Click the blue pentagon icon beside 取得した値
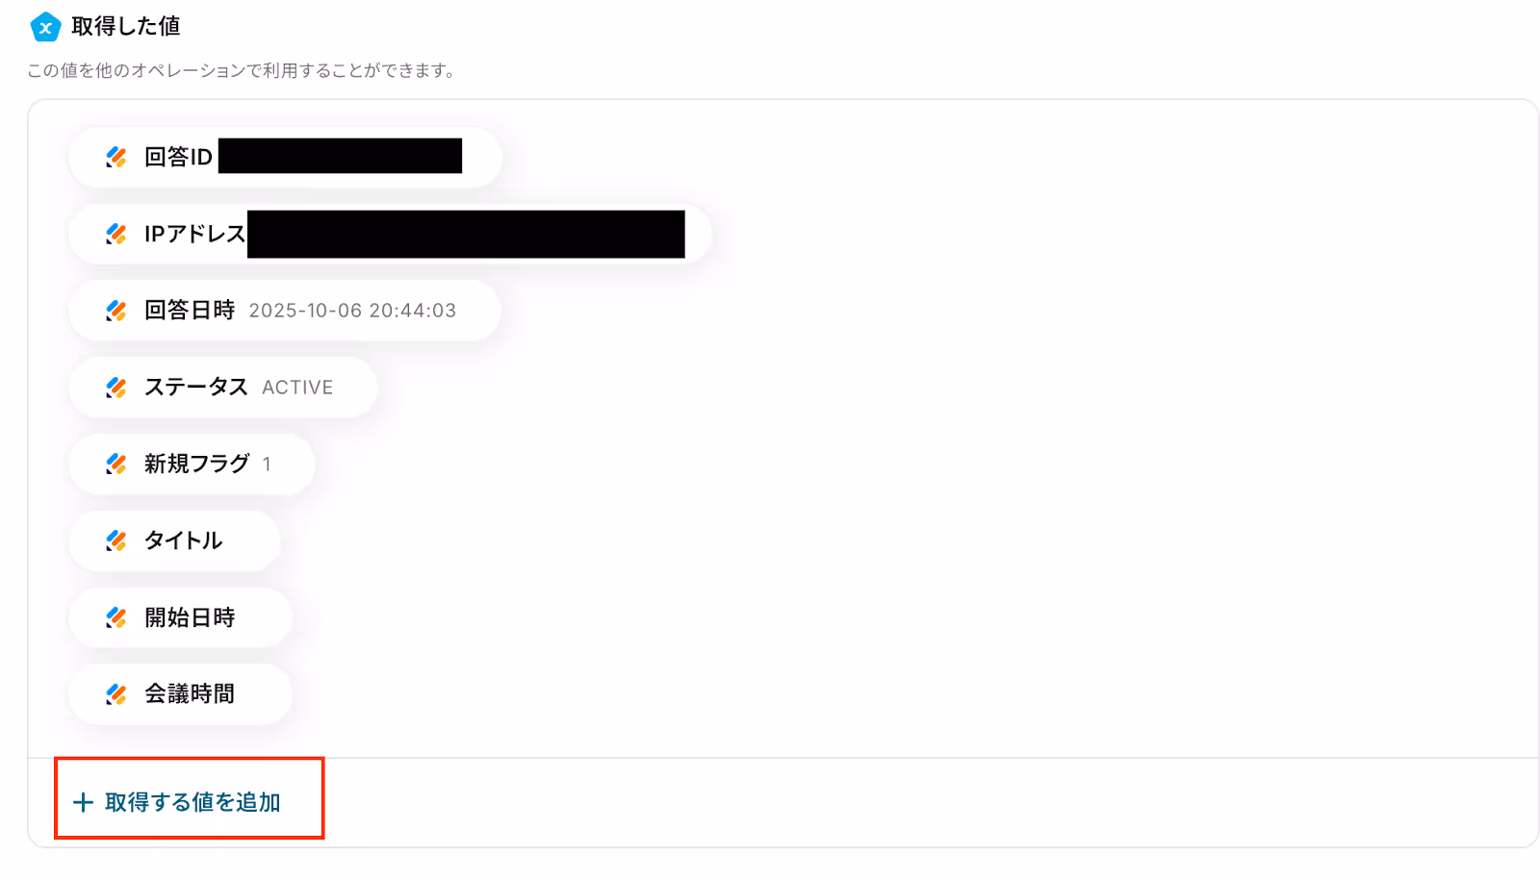The height and width of the screenshot is (880, 1540). 45,27
